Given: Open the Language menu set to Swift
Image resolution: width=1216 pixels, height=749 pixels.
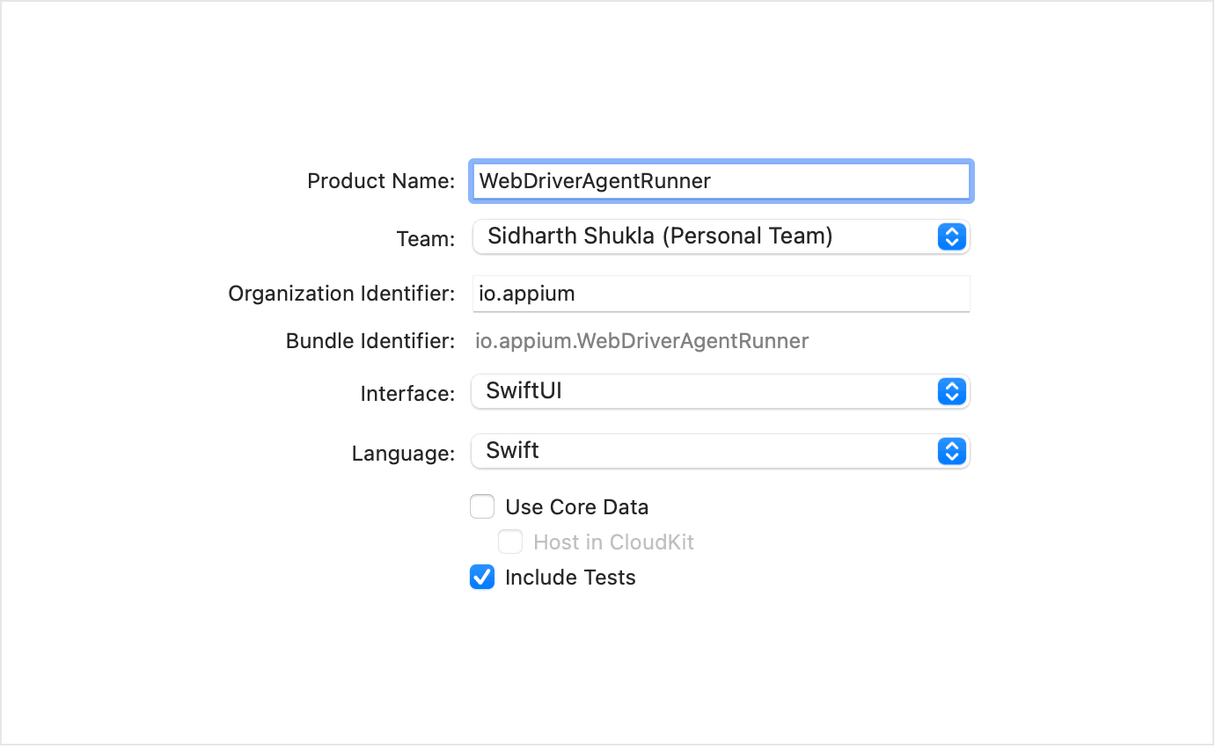Looking at the screenshot, I should (704, 452).
